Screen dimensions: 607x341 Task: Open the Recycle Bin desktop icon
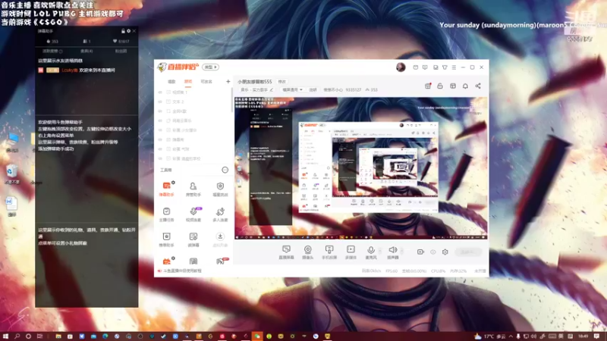click(x=12, y=174)
